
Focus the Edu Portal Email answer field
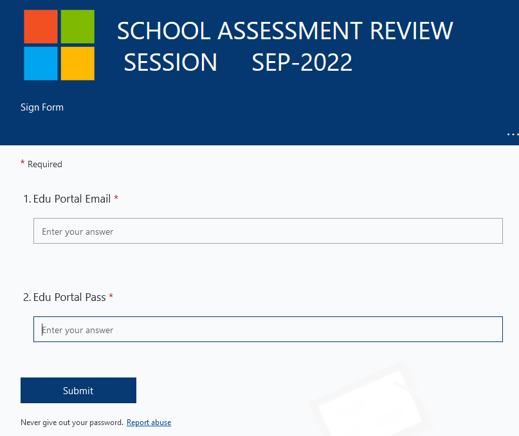tap(268, 231)
